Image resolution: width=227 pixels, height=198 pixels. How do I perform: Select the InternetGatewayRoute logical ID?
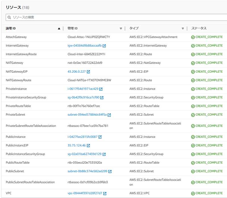tap(21, 54)
